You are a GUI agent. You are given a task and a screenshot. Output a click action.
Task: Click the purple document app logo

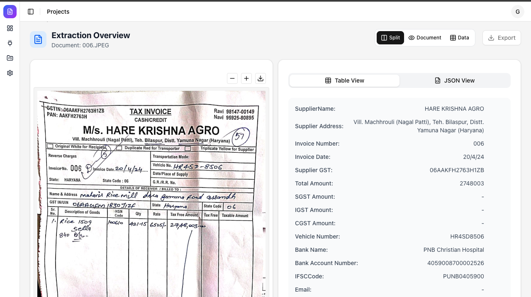pos(10,12)
